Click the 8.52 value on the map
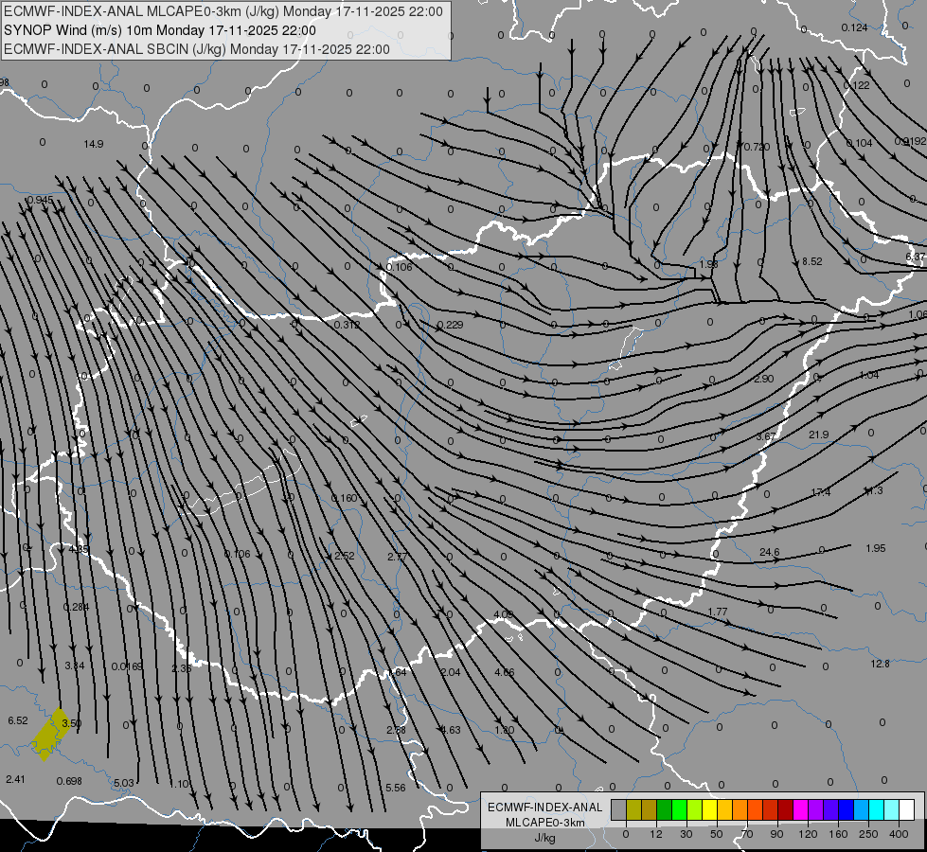 811,261
